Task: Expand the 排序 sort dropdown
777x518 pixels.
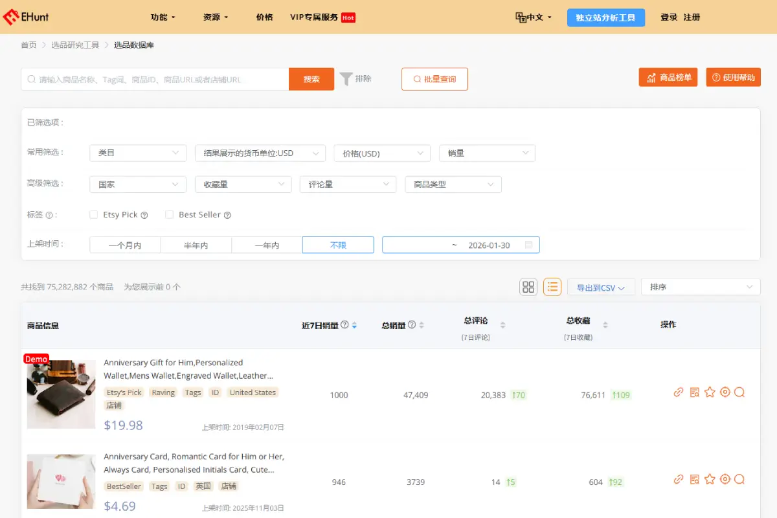Action: pos(700,286)
